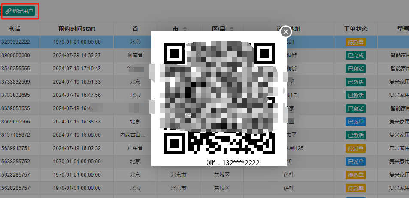Click 已激活 badge in 18545255555 row
The image size is (409, 198).
(356, 69)
